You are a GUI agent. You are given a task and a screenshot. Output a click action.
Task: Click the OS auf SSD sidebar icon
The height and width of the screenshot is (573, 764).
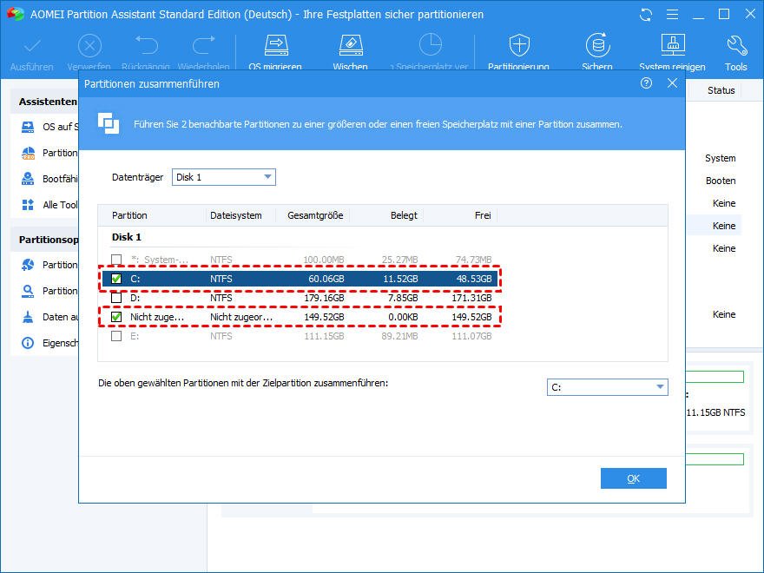(x=28, y=127)
